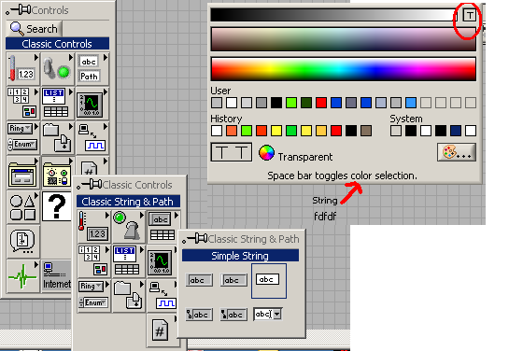Select black swatch in User row
This screenshot has width=523, height=351.
276,103
